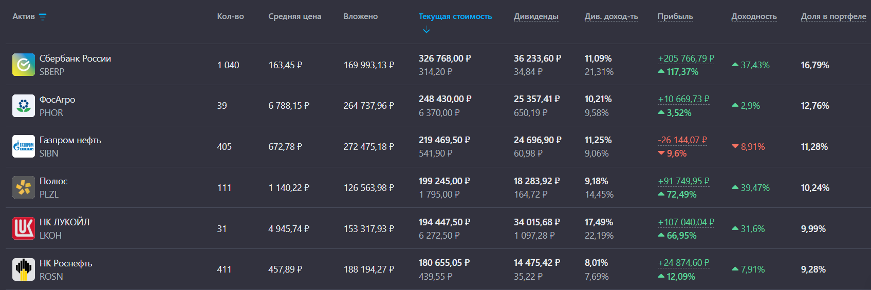
Task: Click the Rosneft ROSN logo icon
Action: coord(24,269)
